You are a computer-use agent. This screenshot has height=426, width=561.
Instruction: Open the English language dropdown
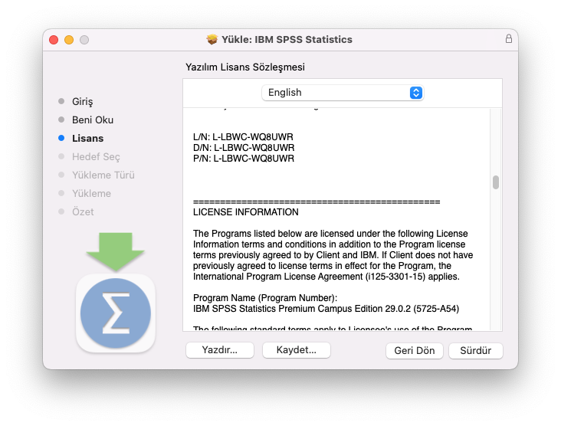pyautogui.click(x=343, y=93)
